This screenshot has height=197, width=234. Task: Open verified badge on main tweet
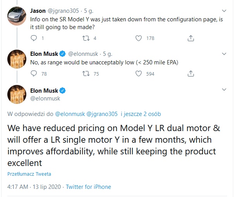(x=63, y=90)
